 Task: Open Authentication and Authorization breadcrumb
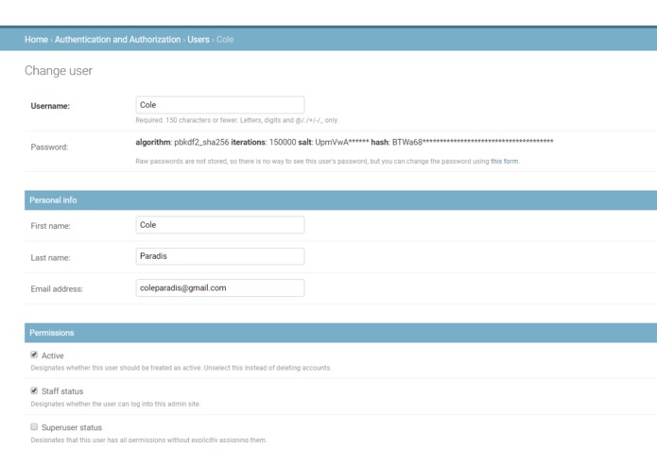pos(117,40)
